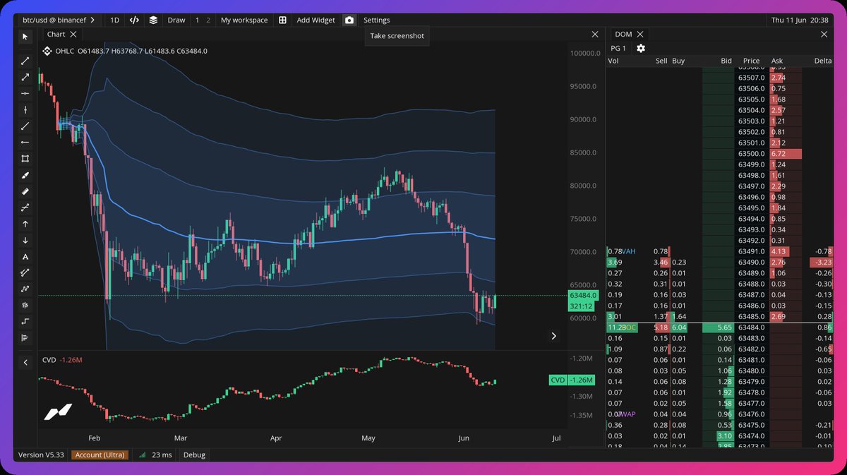The image size is (847, 475).
Task: Click the chart scroll-right chevron
Action: tap(553, 336)
